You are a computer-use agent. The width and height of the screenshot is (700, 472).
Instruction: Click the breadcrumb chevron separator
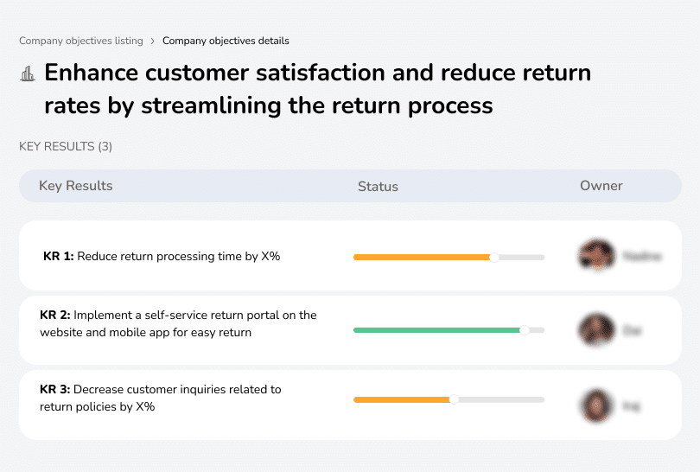tap(153, 41)
